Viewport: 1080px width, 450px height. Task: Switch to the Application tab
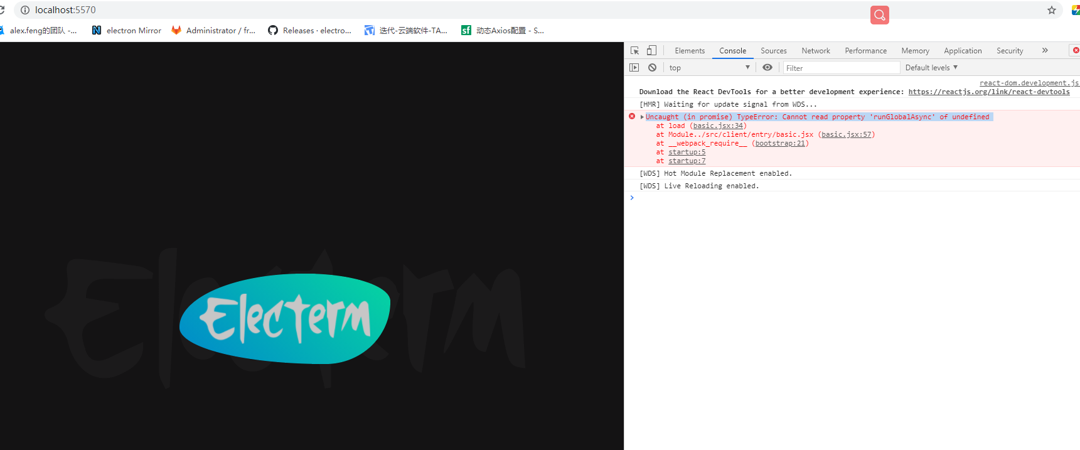pos(963,51)
